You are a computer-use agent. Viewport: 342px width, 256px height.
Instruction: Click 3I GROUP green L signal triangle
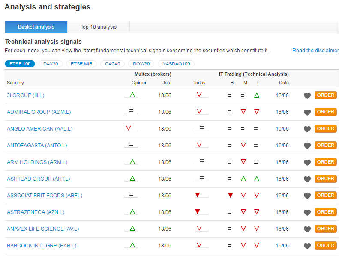[x=257, y=95]
